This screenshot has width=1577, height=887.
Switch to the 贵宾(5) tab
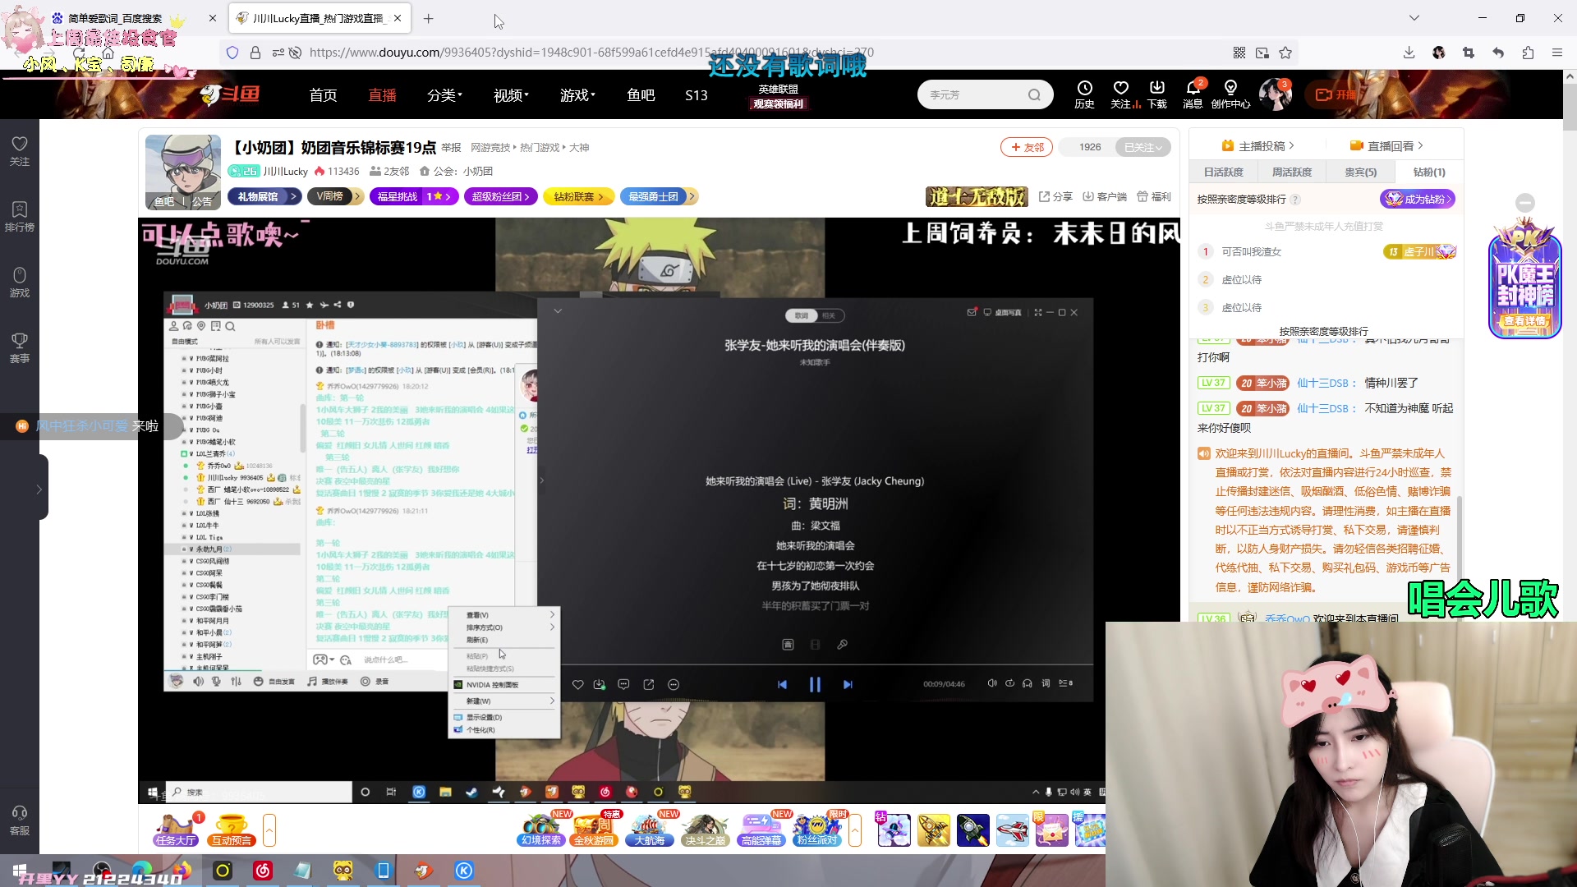[x=1360, y=172]
